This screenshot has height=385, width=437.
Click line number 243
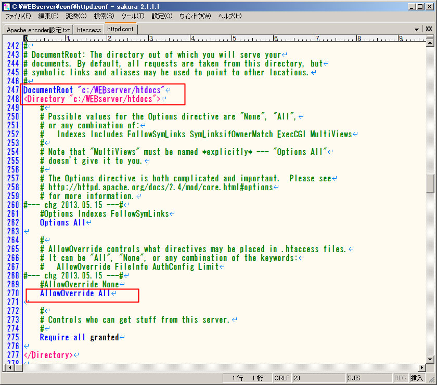(13, 55)
